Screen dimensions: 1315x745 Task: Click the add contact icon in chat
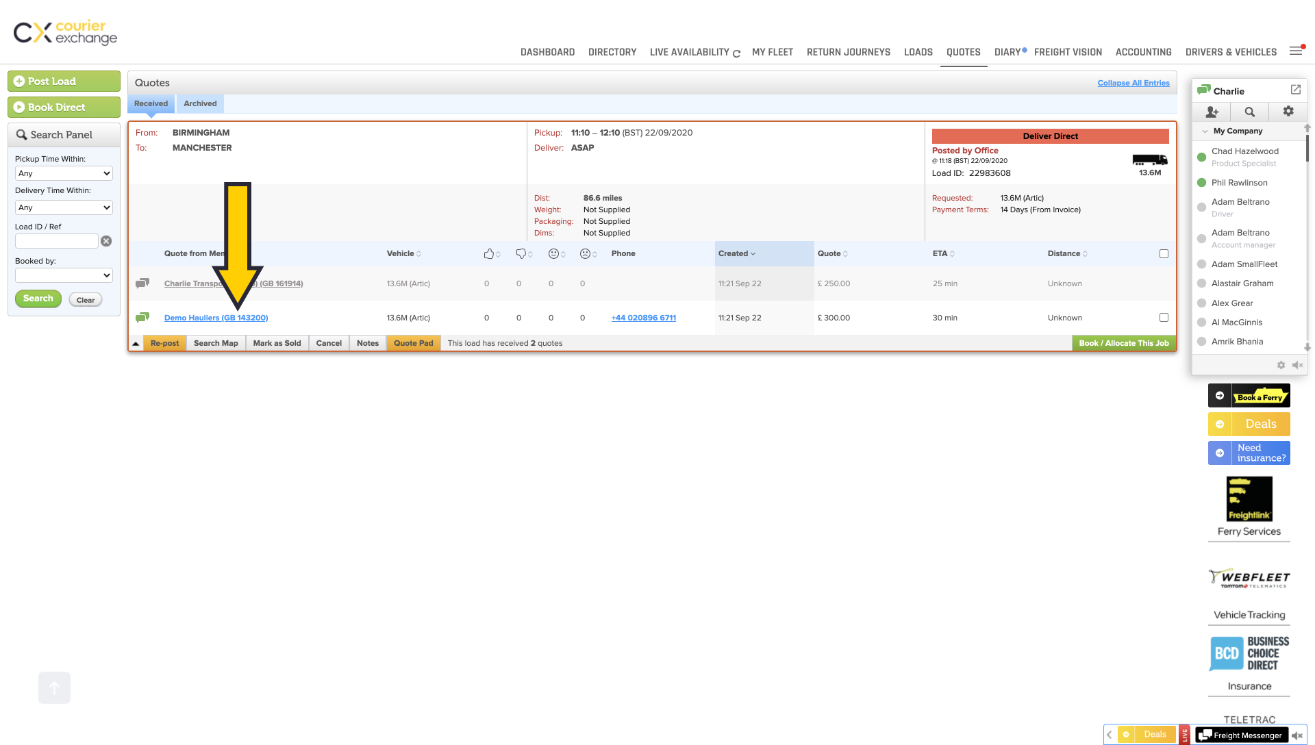point(1212,112)
